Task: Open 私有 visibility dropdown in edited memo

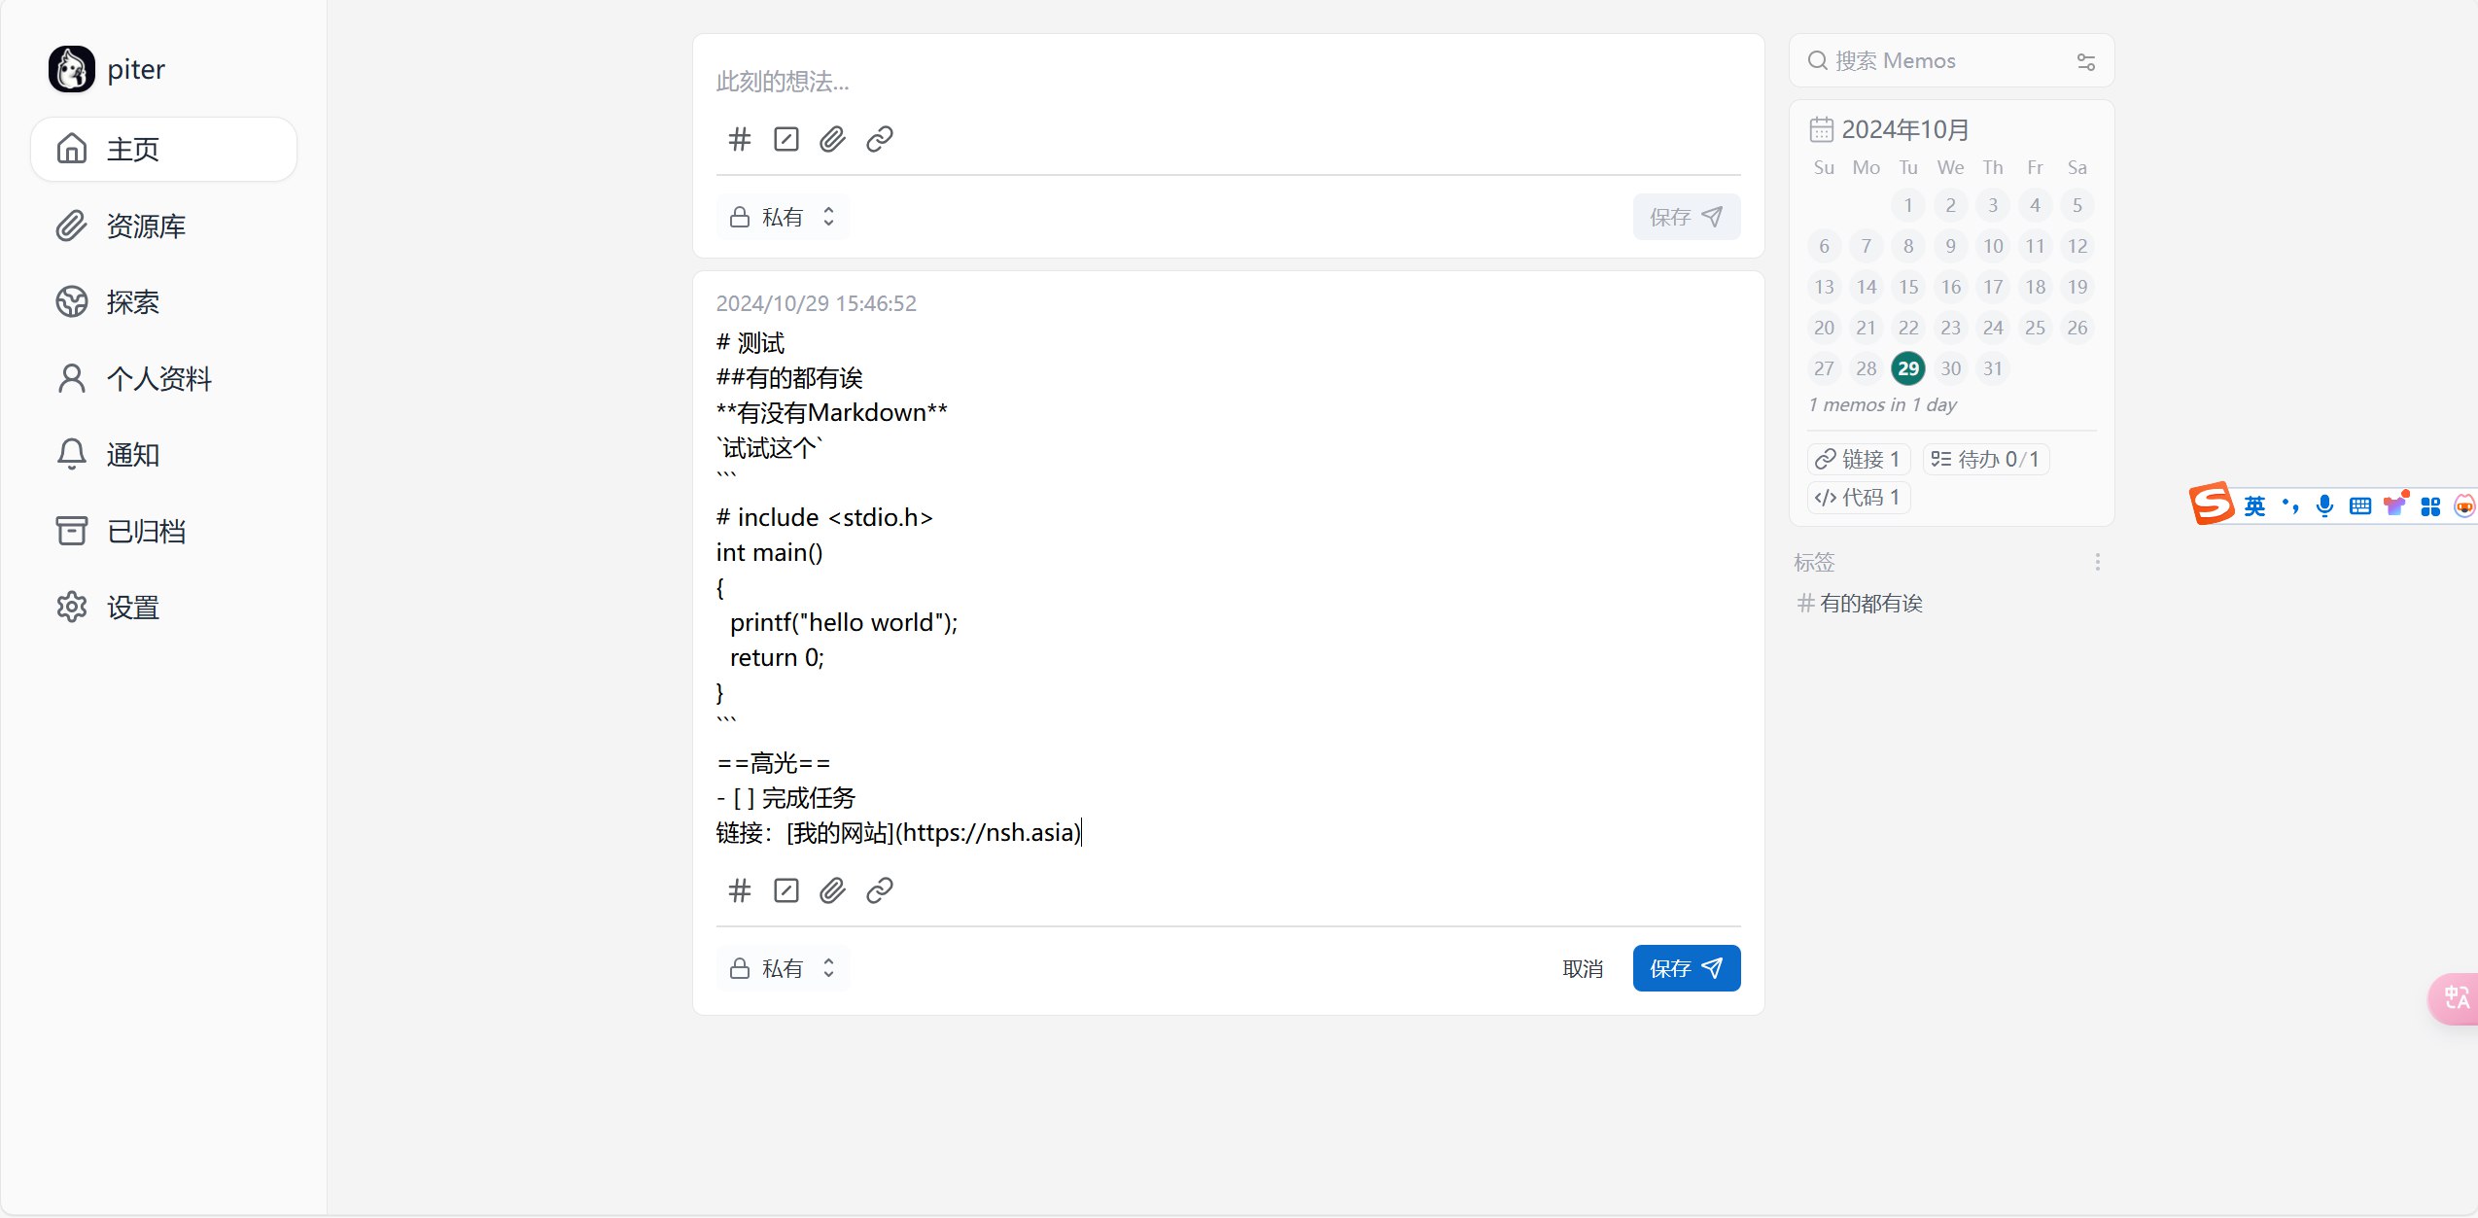Action: point(783,968)
